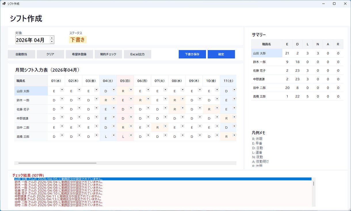This screenshot has width=351, height=211.
Task: Open dropdown for 高橋 三郎 on 04(土)
Action: pos(113,135)
